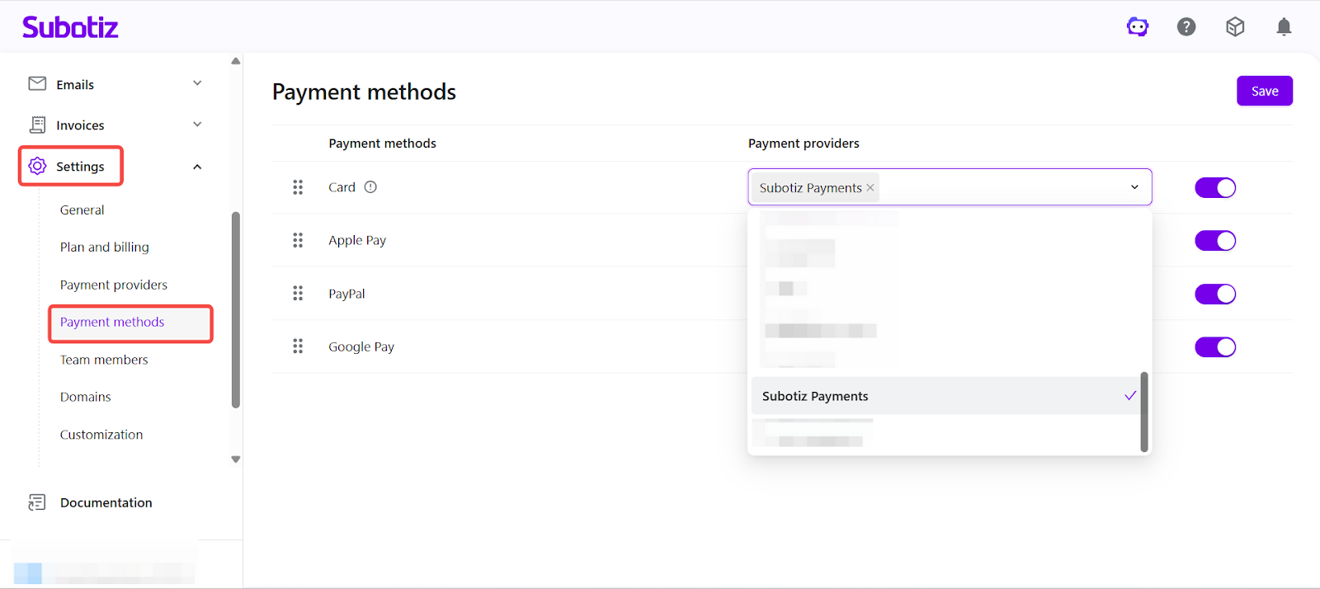Click the drag handle beside PayPal
This screenshot has width=1320, height=589.
pos(298,294)
